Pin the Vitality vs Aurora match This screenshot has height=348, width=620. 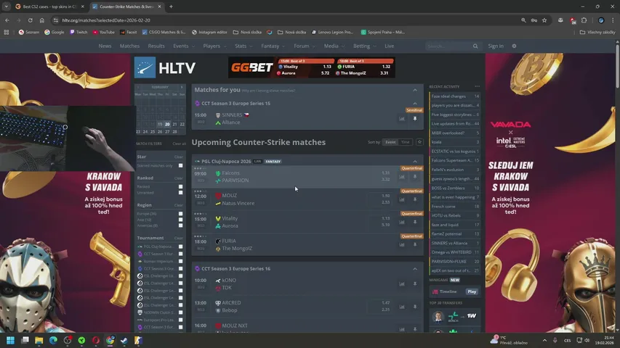pyautogui.click(x=415, y=222)
